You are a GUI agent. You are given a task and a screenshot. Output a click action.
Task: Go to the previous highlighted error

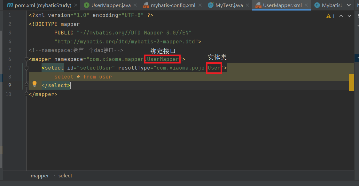coord(341,16)
